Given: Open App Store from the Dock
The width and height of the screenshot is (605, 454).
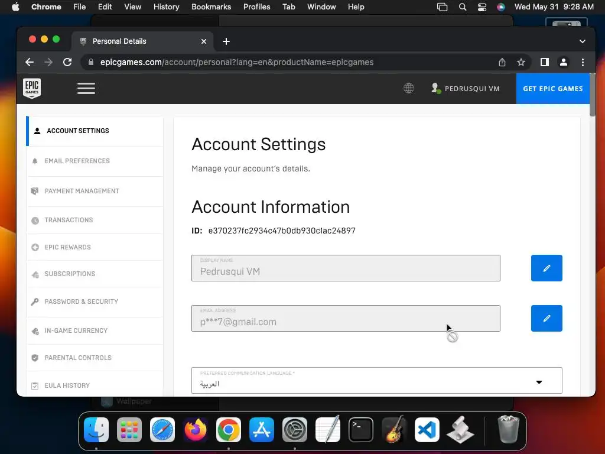Looking at the screenshot, I should 262,429.
